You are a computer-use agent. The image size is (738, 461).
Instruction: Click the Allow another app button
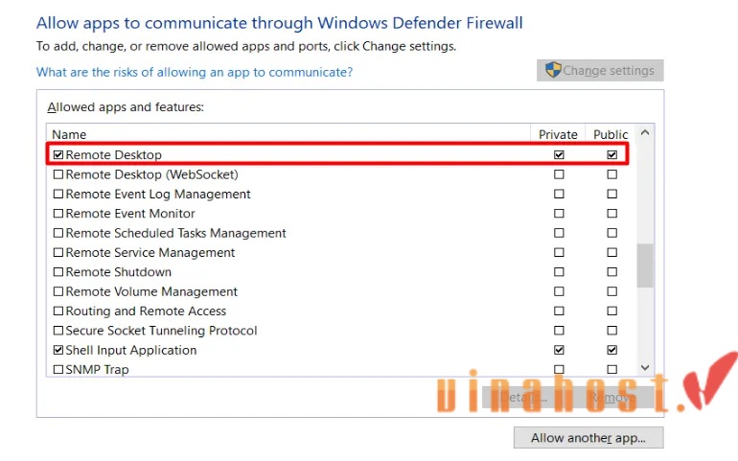point(588,438)
